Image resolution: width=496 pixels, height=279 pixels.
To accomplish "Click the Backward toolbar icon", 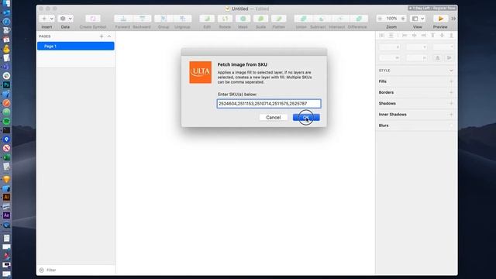I will [142, 19].
